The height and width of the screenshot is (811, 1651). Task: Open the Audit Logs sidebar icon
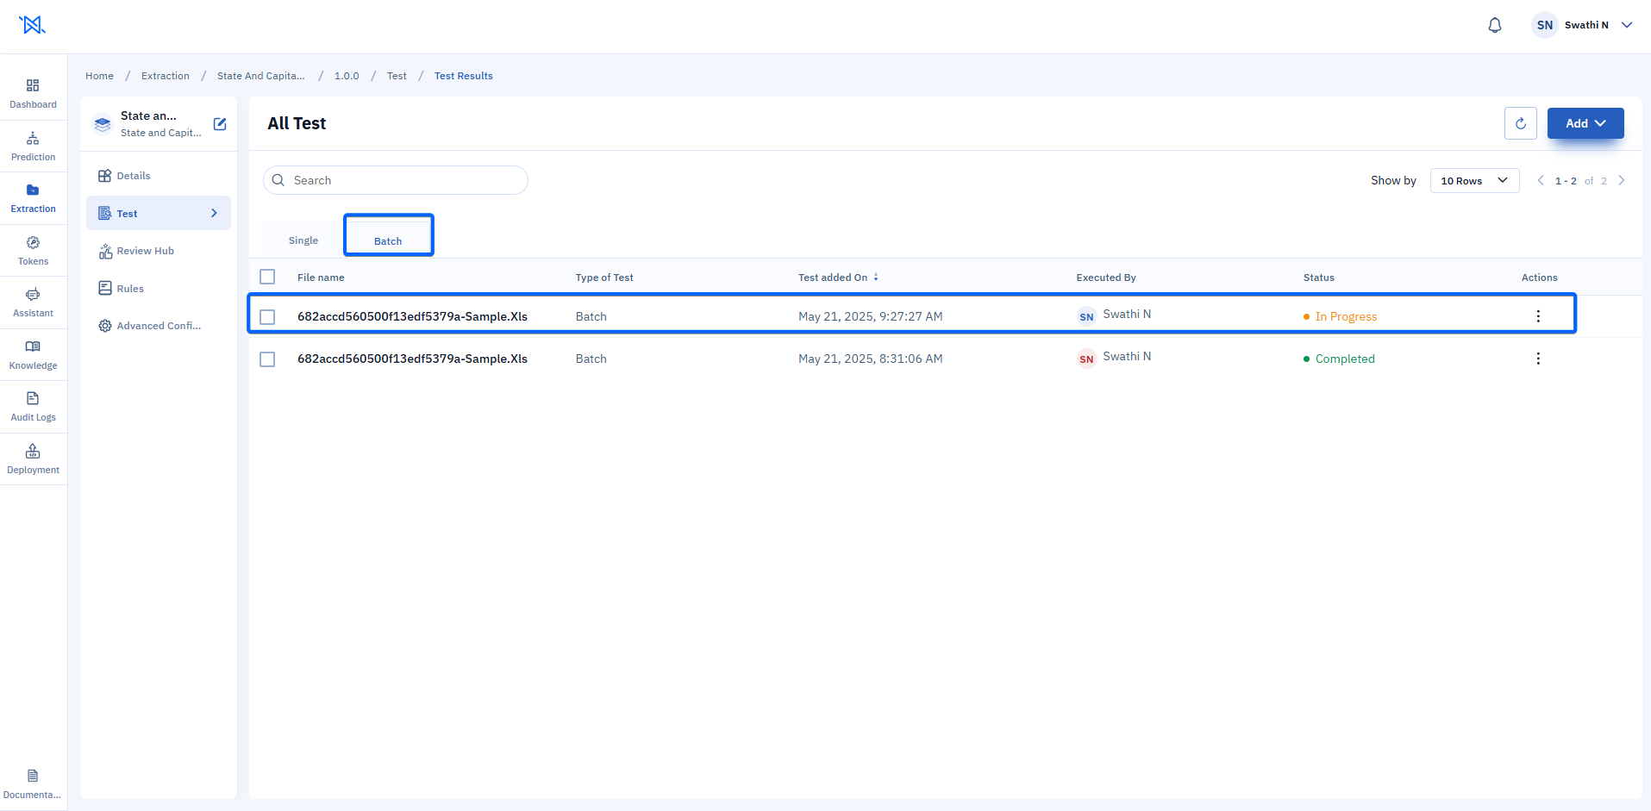point(33,398)
